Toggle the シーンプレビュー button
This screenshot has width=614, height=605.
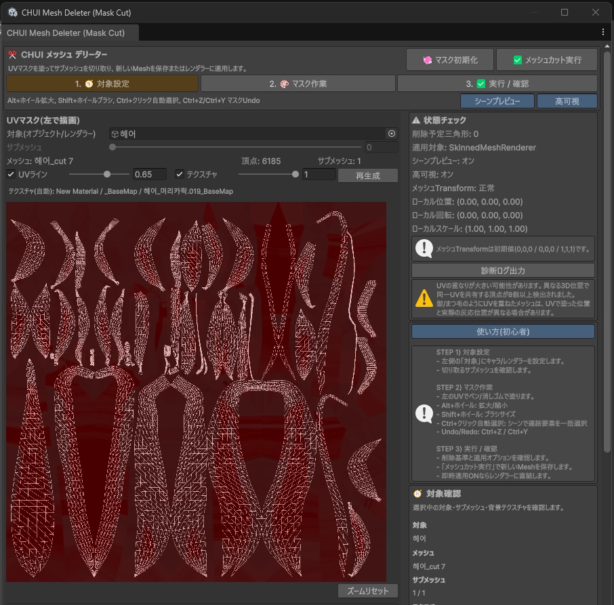pos(497,101)
